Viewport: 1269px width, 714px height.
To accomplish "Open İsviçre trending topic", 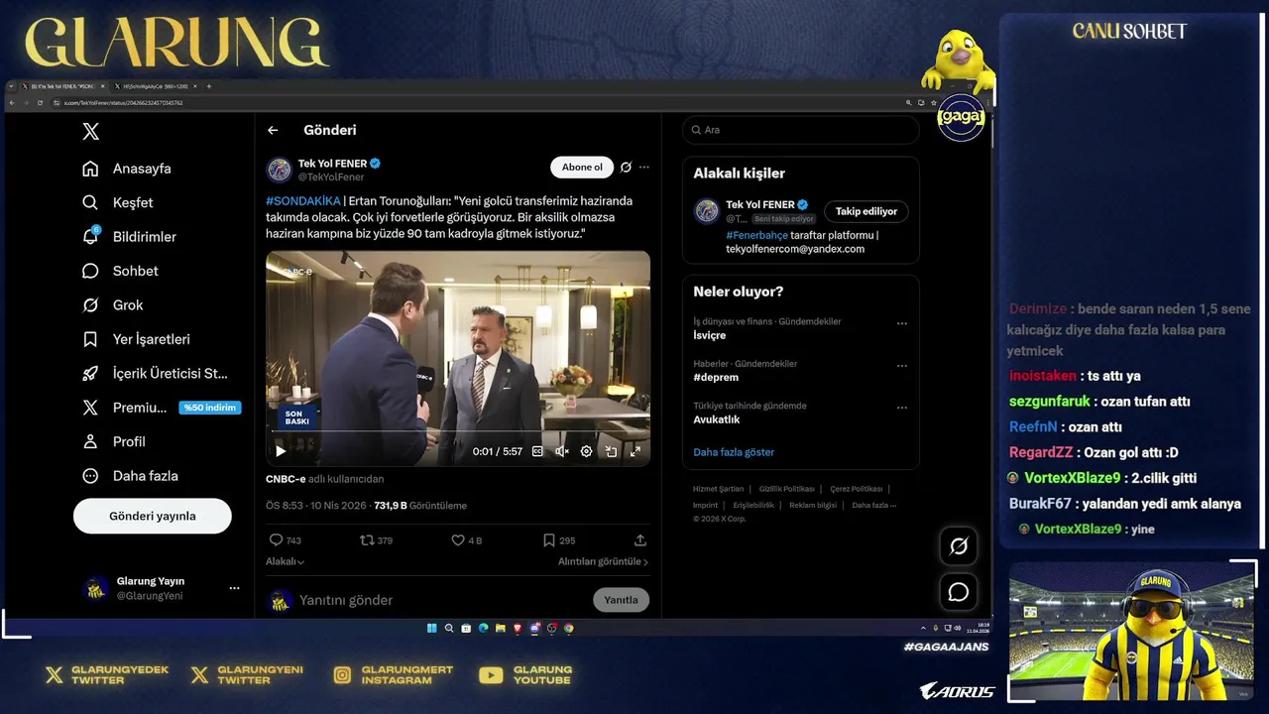I will tap(710, 335).
